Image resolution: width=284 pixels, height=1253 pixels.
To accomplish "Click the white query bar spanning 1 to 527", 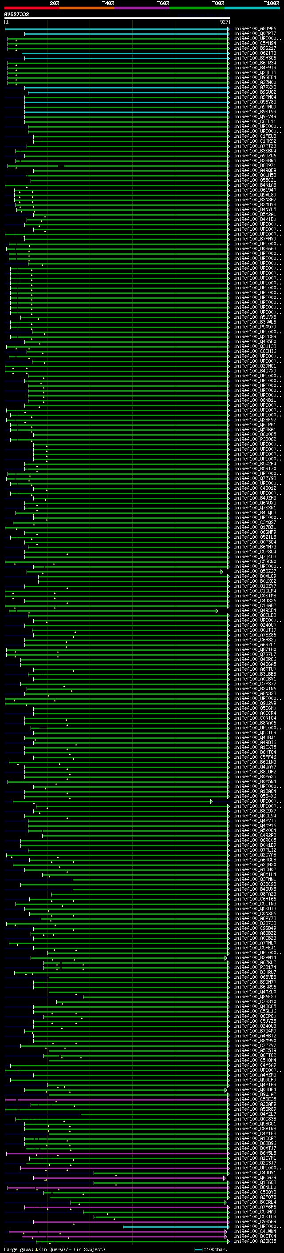I will tap(117, 18).
